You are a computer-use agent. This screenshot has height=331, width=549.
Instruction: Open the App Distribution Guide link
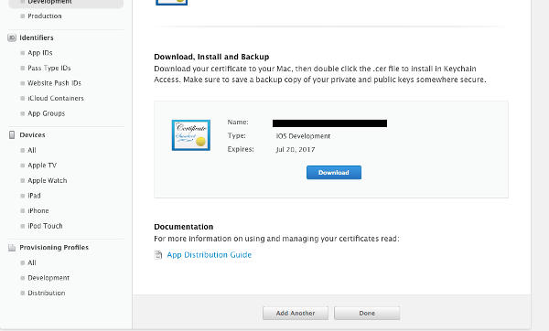pyautogui.click(x=209, y=255)
